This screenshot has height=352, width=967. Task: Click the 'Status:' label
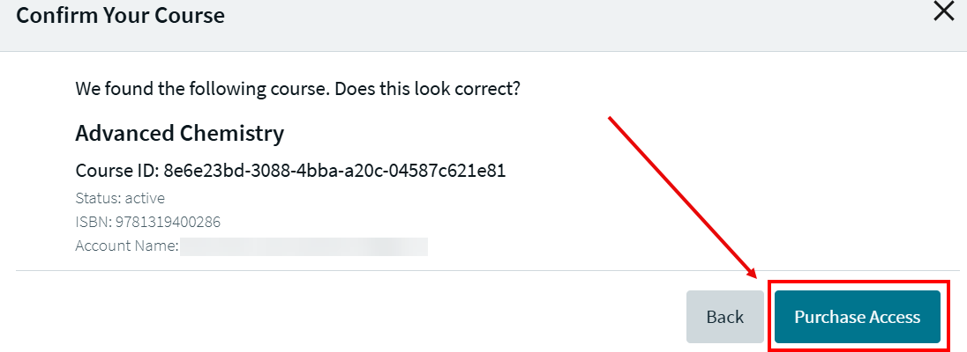point(97,198)
